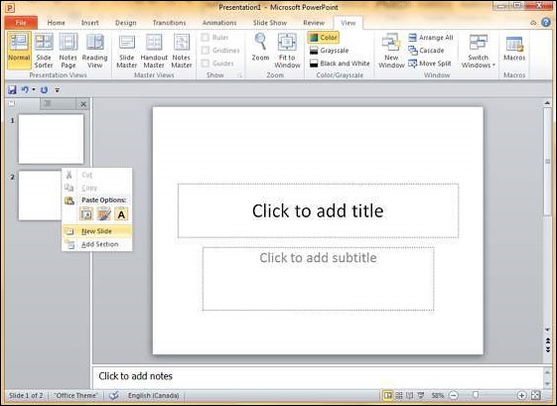Image resolution: width=557 pixels, height=406 pixels.
Task: Click Move Split
Action: pos(430,64)
